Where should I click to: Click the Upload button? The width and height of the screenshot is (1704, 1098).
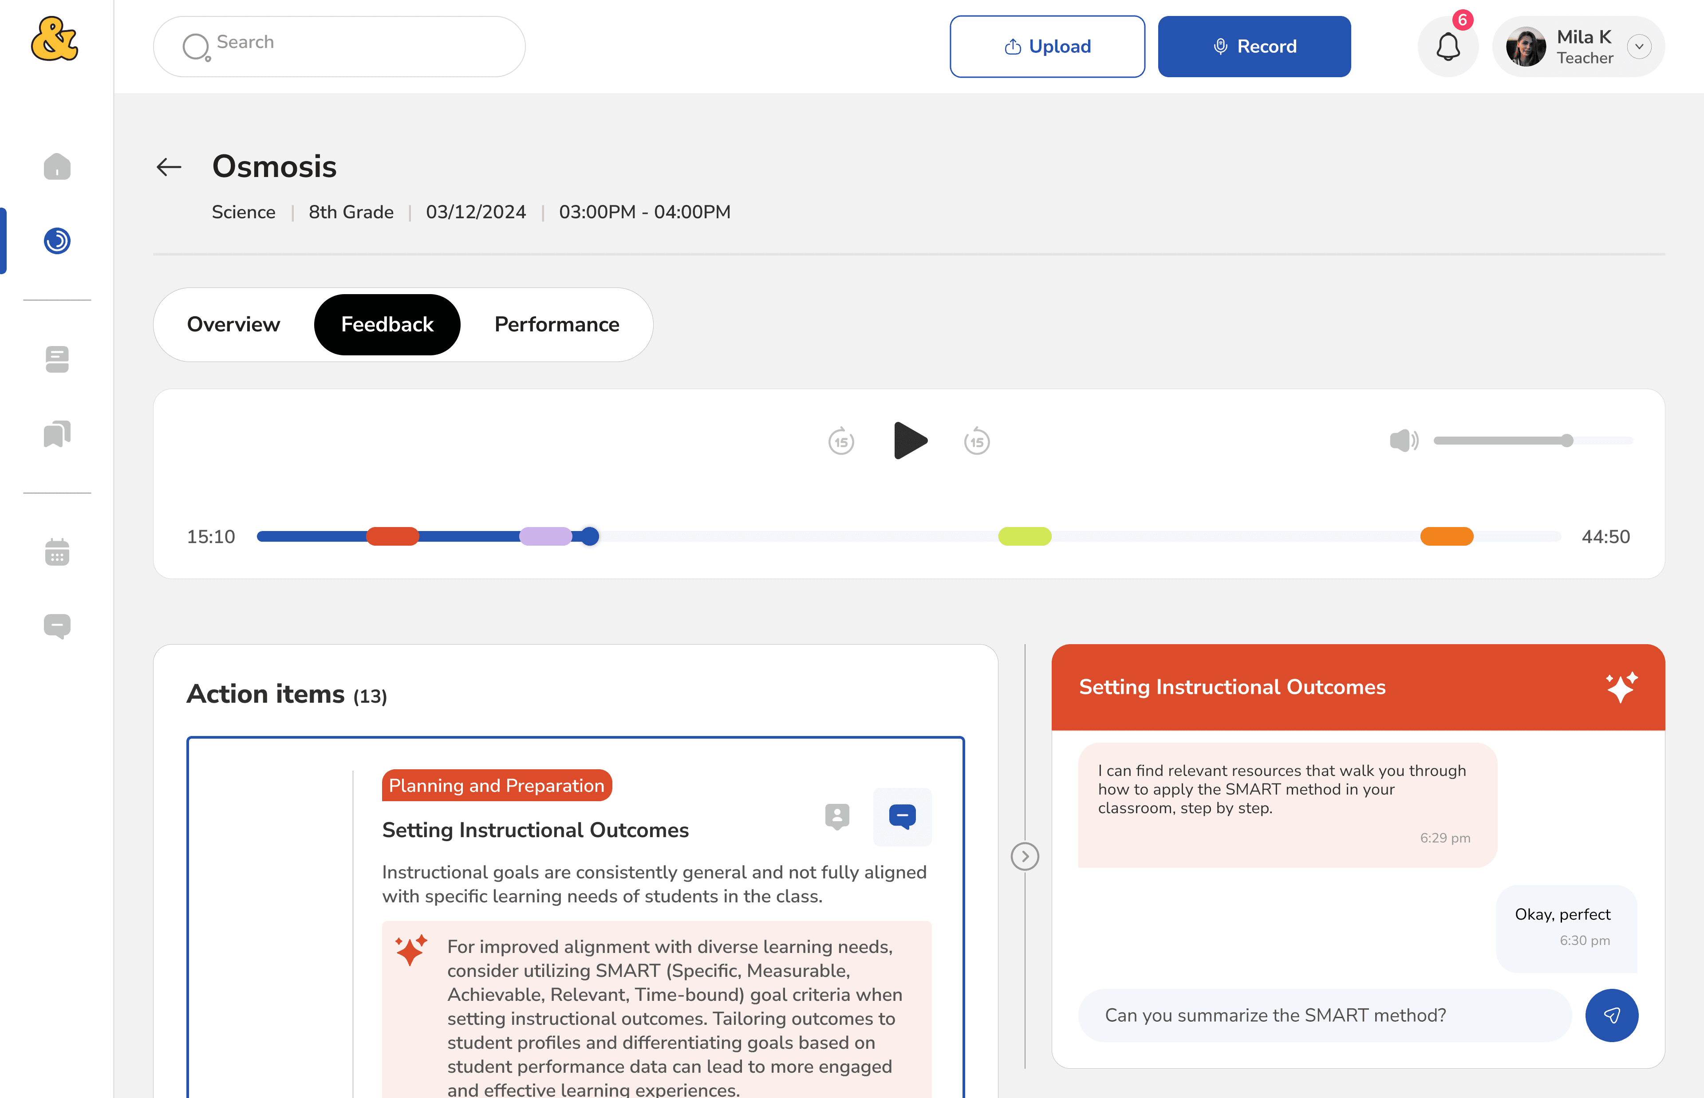tap(1047, 47)
